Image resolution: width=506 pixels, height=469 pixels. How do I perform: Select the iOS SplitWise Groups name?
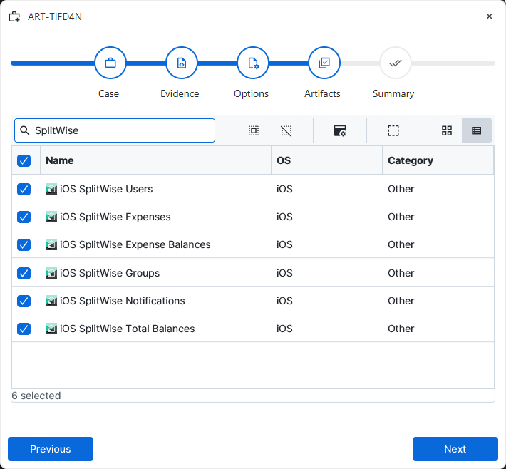[x=110, y=273]
